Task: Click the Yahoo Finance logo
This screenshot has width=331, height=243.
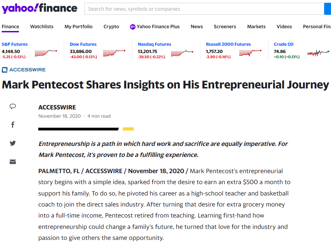Action: coord(40,8)
